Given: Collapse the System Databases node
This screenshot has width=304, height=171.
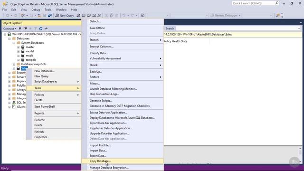Looking at the screenshot, I should (x=14, y=43).
